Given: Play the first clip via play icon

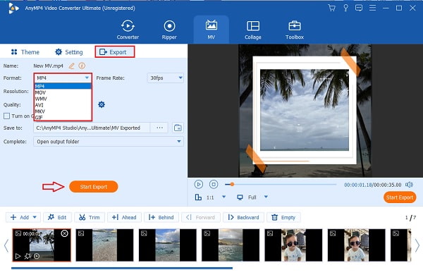Looking at the screenshot, I should click(18, 256).
